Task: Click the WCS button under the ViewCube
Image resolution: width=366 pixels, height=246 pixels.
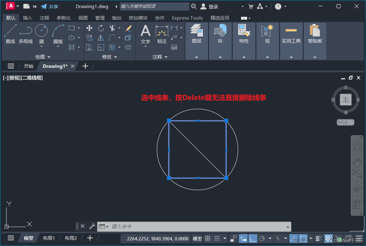Action: point(345,122)
